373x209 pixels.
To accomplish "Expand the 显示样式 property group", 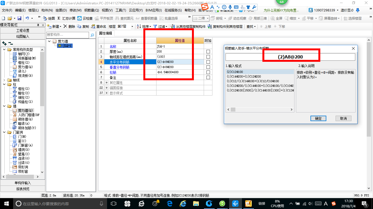I will click(107, 93).
